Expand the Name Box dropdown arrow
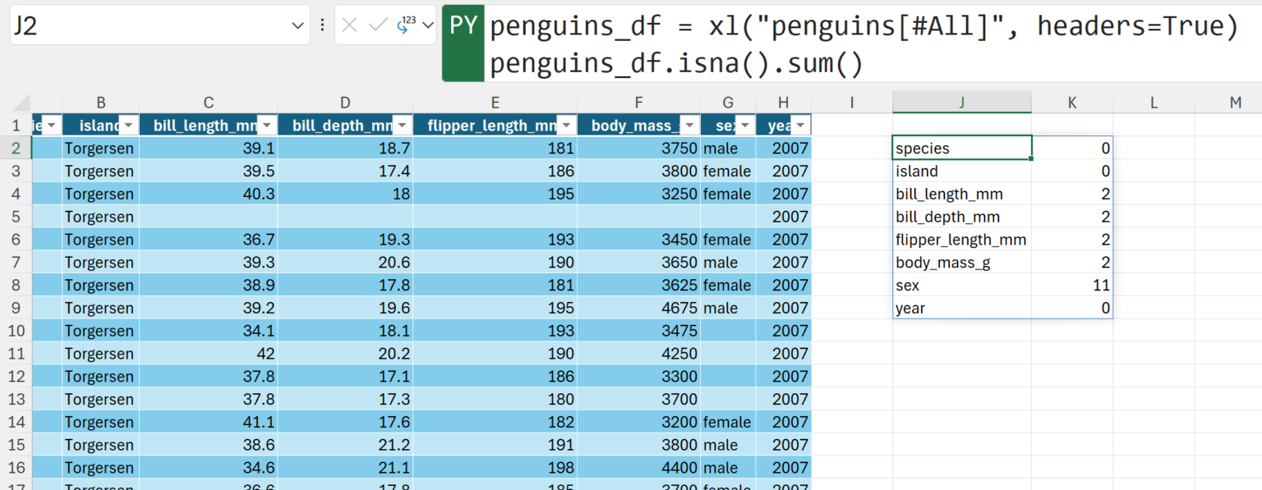 (297, 26)
